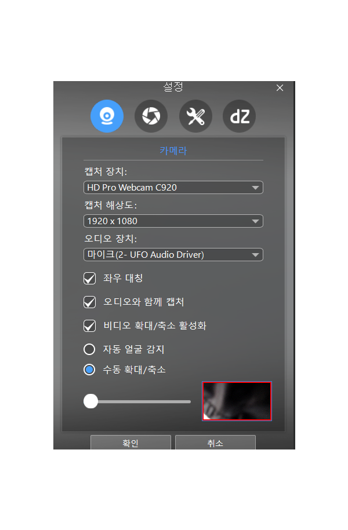
Task: Open the wrench and screwdriver tools settings
Action: (195, 116)
